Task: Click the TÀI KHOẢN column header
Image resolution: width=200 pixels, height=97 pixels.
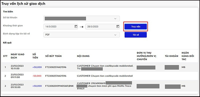Action: pos(171,56)
